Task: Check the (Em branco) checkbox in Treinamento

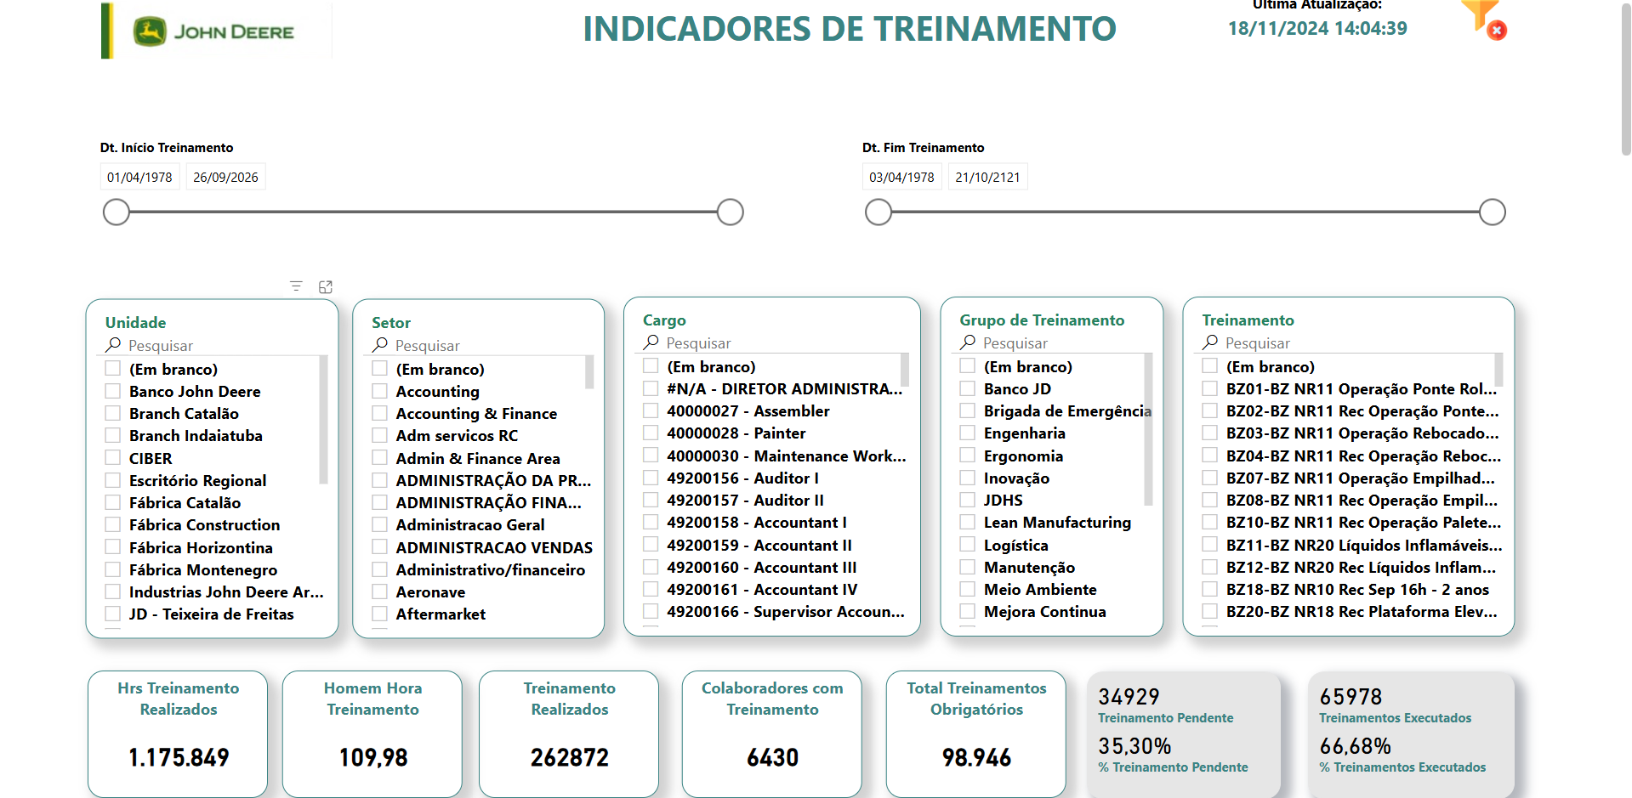Action: pyautogui.click(x=1210, y=366)
